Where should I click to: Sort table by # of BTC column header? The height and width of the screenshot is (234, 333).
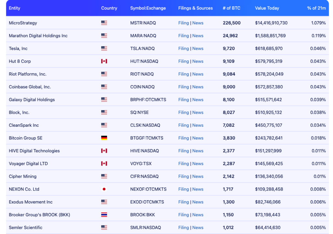tap(231, 8)
